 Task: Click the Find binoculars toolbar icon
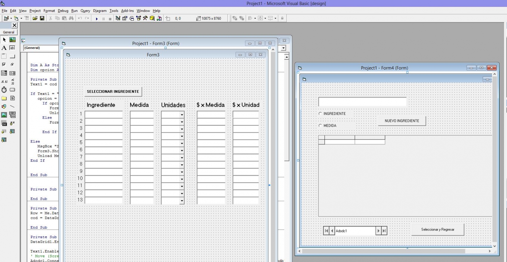point(71,18)
